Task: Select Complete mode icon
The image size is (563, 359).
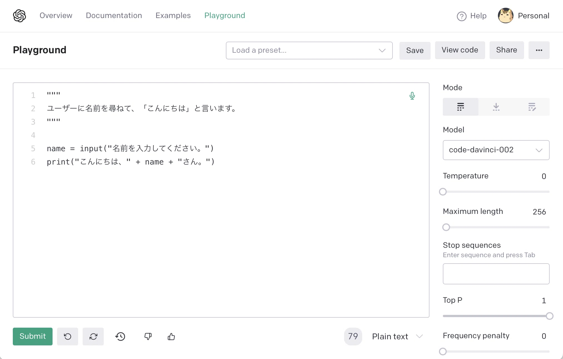Action: click(x=461, y=107)
